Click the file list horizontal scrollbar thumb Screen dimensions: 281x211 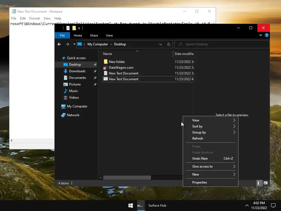click(127, 178)
